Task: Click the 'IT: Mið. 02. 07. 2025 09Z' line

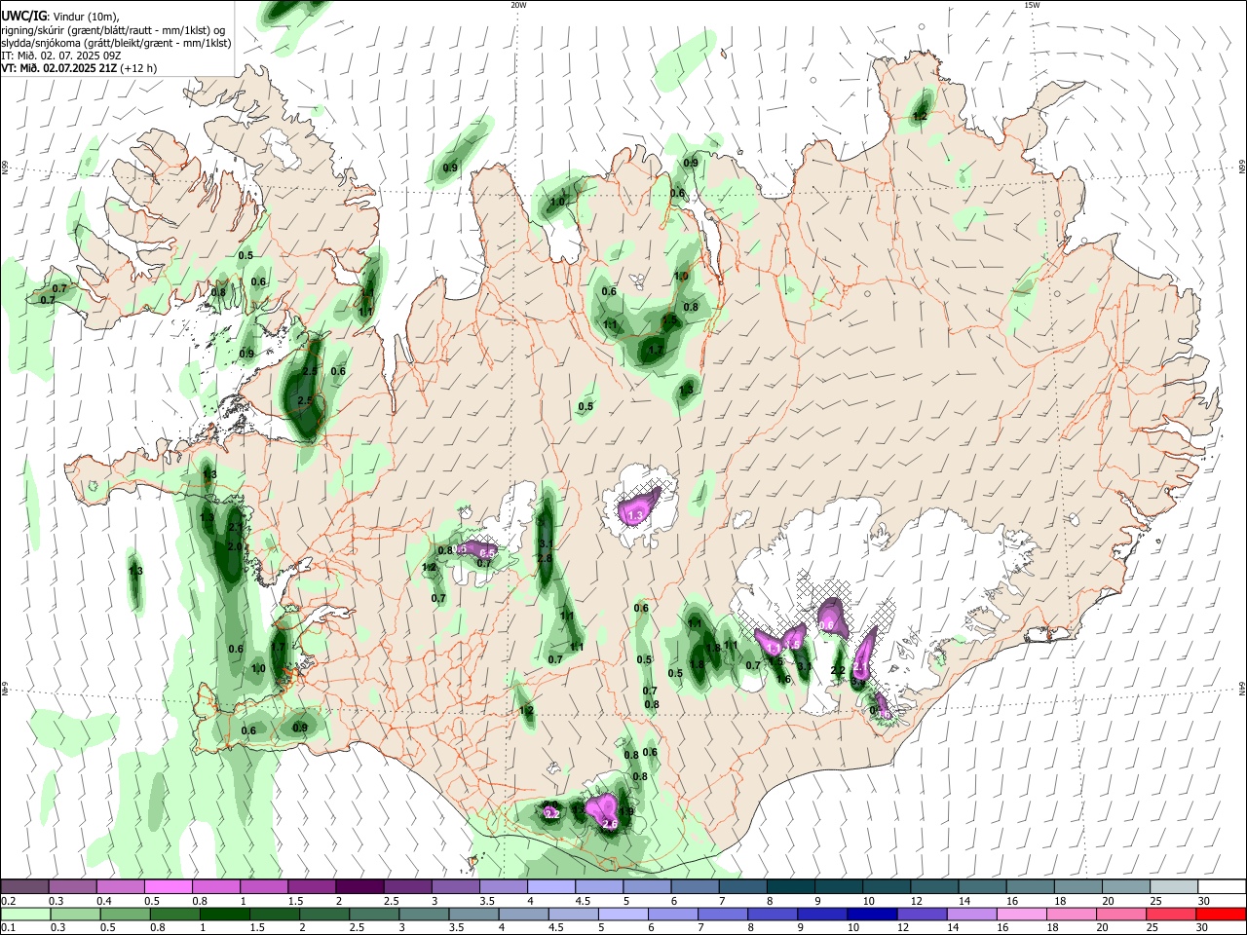Action: tap(61, 56)
